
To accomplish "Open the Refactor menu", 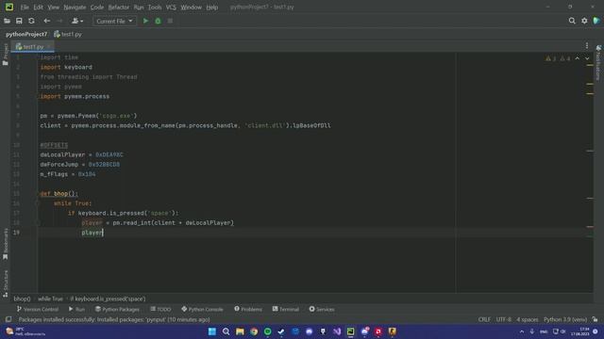I will pos(119,7).
